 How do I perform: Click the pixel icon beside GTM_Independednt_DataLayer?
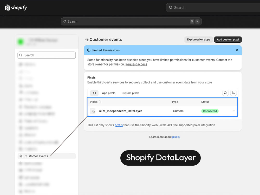coord(93,111)
